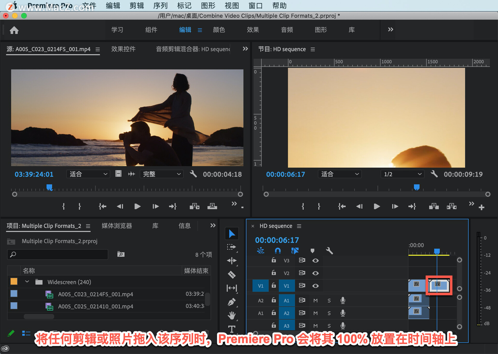Select the Razor tool
The height and width of the screenshot is (354, 498).
pyautogui.click(x=231, y=274)
